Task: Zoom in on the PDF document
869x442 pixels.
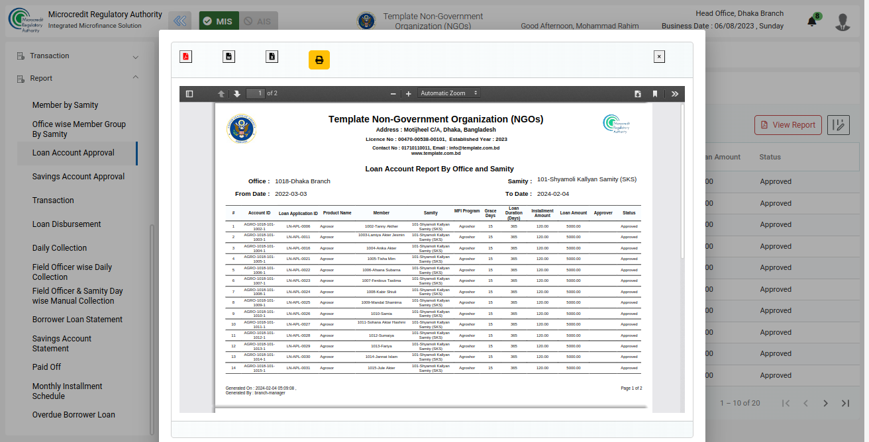Action: (409, 94)
